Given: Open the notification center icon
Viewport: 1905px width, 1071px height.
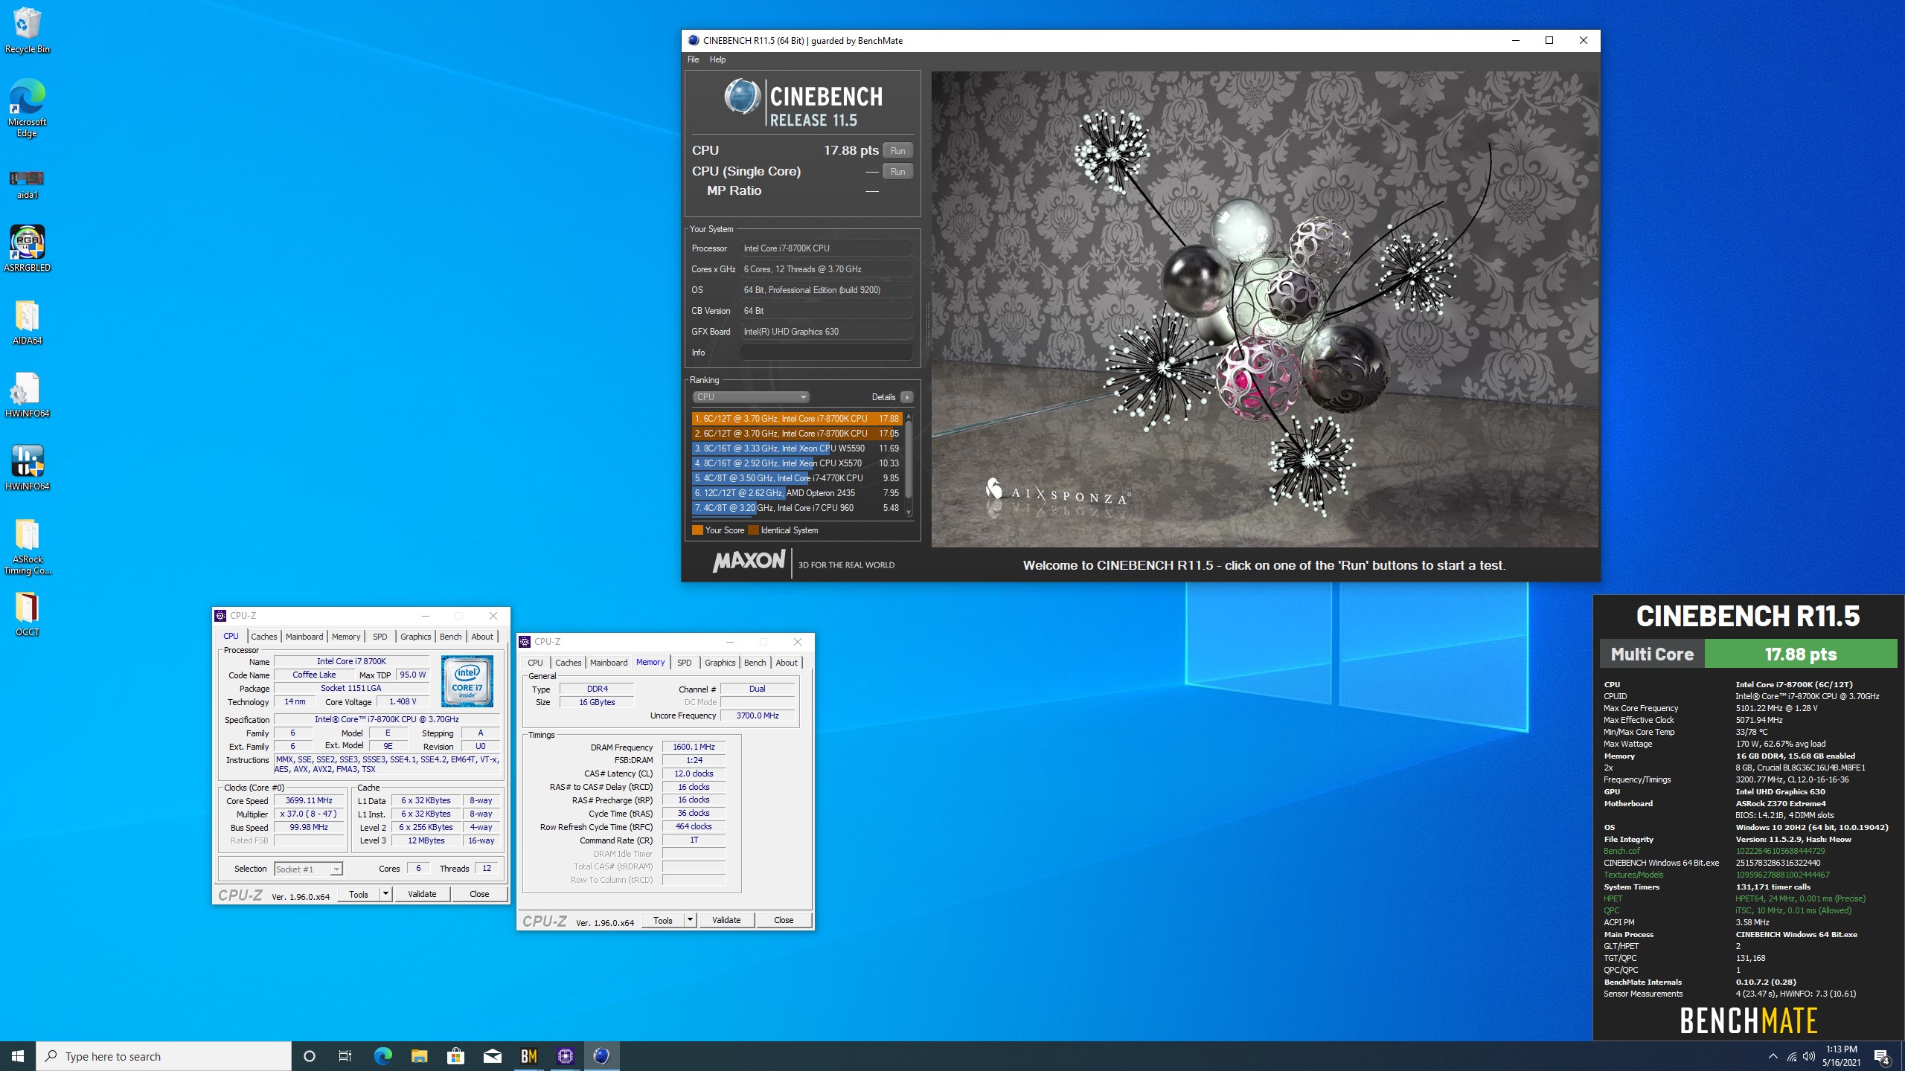Looking at the screenshot, I should [x=1882, y=1056].
